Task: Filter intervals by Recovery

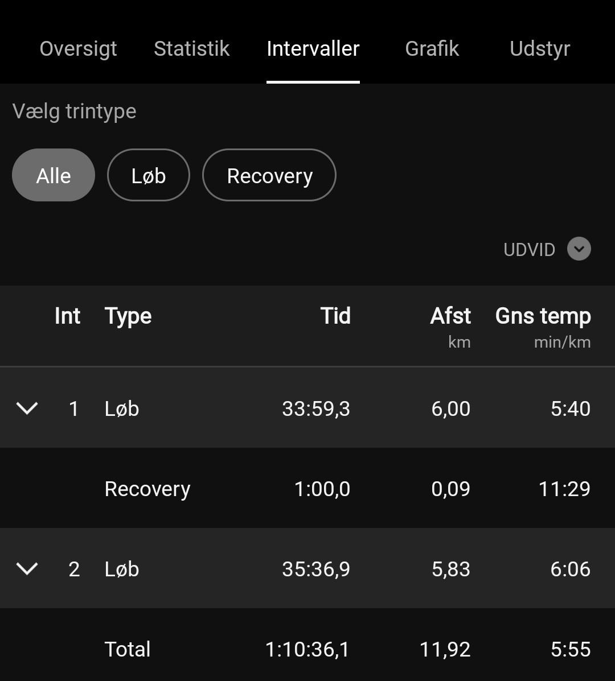Action: 269,175
